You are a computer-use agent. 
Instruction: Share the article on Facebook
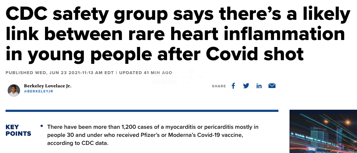[233, 86]
